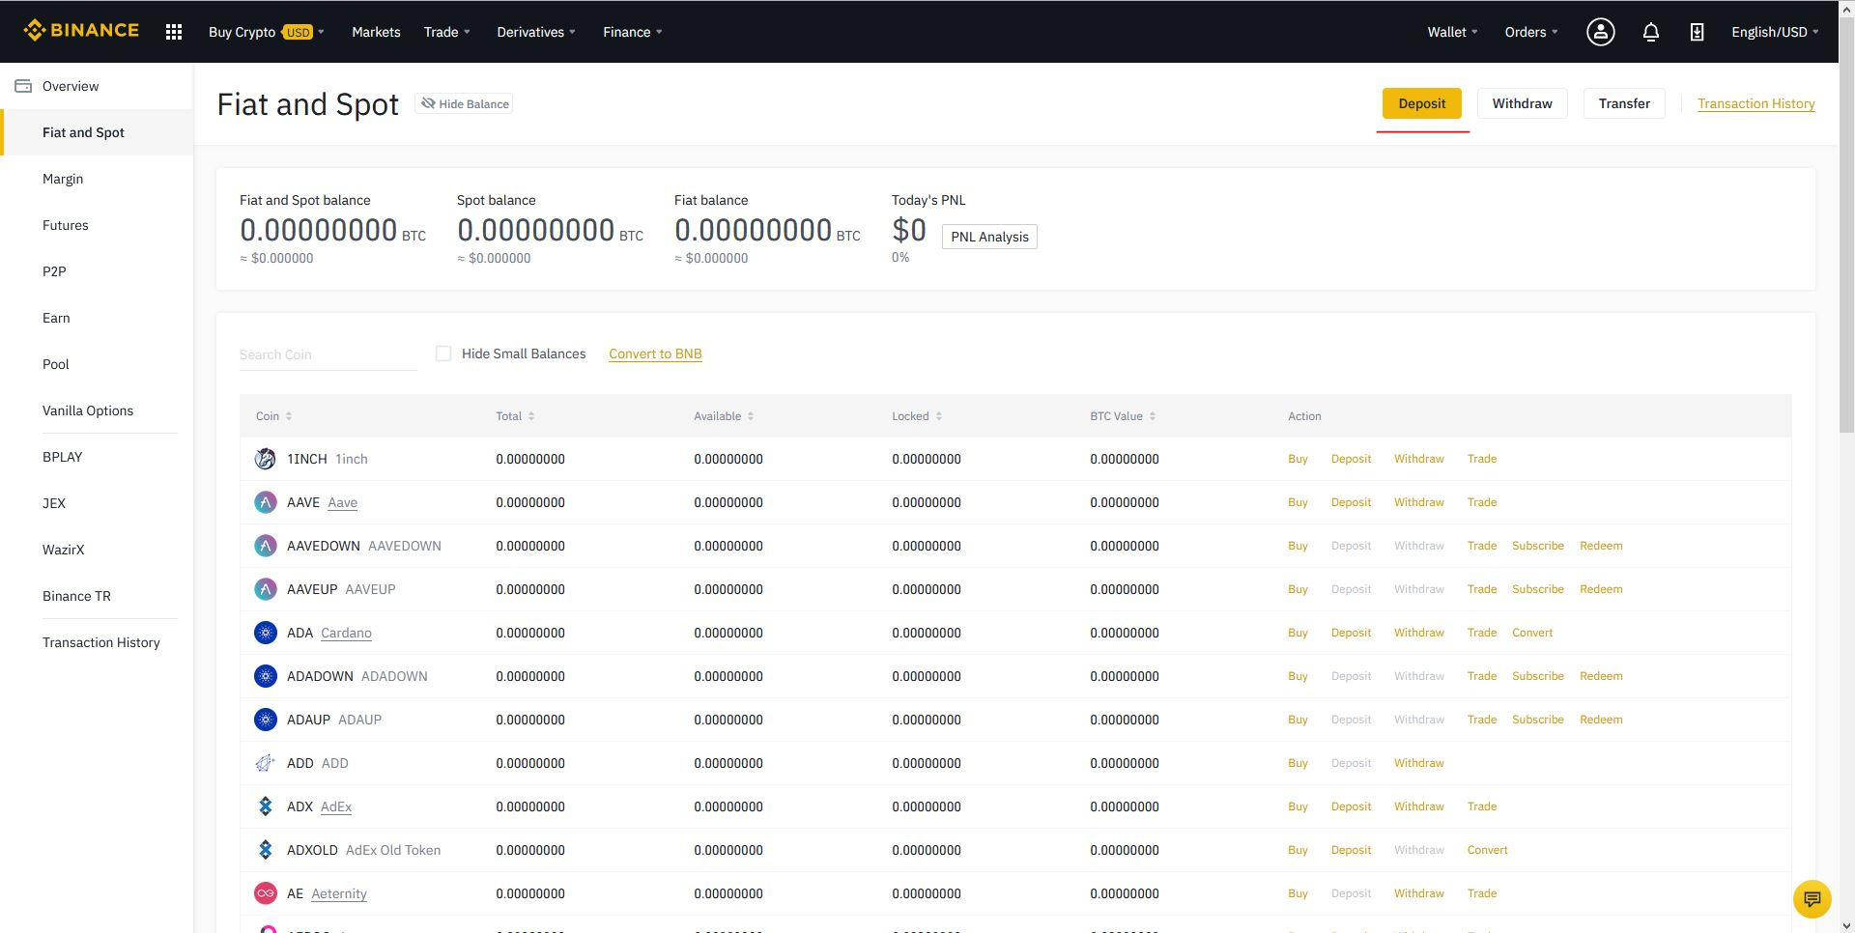Click the ADA coin icon

[x=265, y=633]
